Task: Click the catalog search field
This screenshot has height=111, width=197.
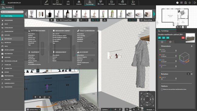Action: pyautogui.click(x=12, y=12)
